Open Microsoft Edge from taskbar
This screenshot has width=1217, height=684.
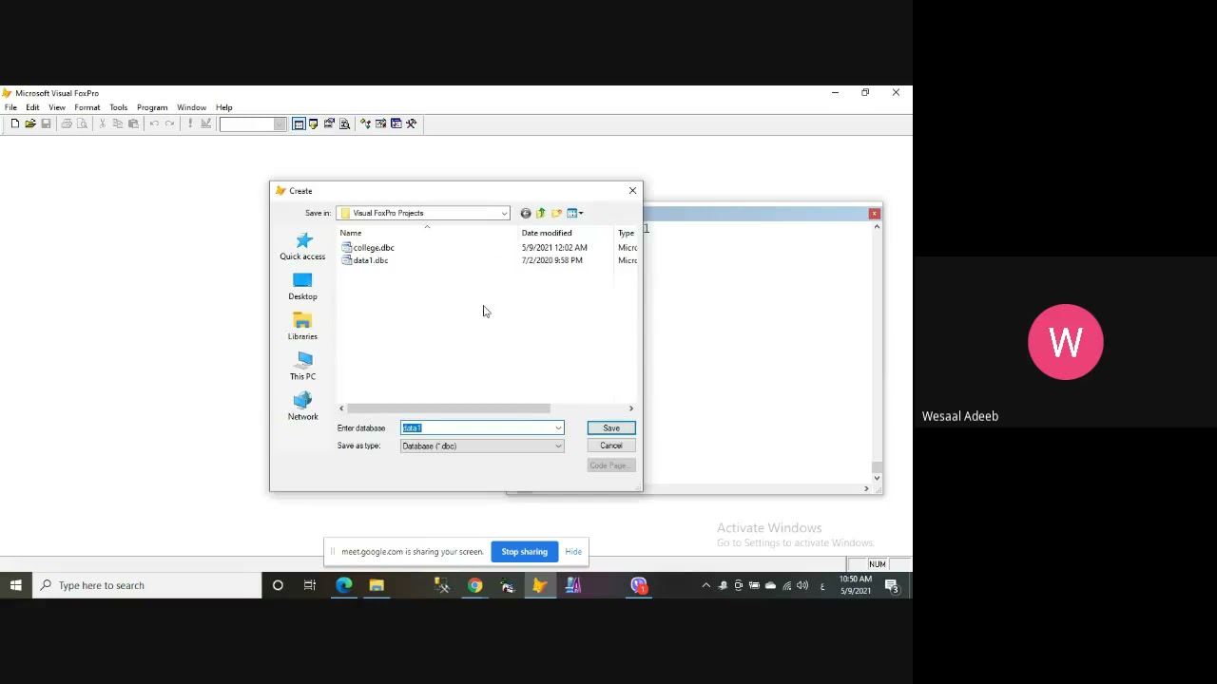(343, 585)
